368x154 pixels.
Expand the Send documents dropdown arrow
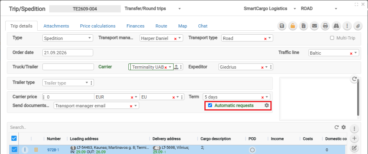pos(136,106)
